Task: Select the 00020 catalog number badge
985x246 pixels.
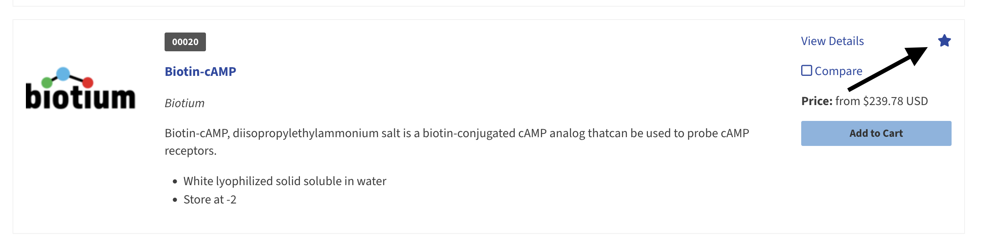Action: (x=185, y=42)
